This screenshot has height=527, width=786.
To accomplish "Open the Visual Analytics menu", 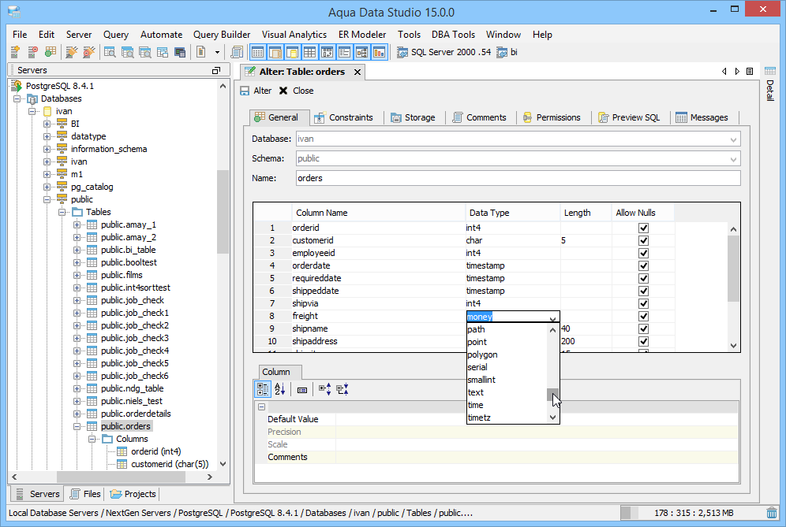I will [294, 35].
